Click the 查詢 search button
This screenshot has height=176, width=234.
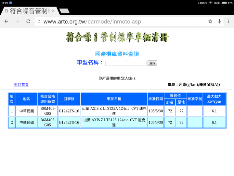coord(152,63)
